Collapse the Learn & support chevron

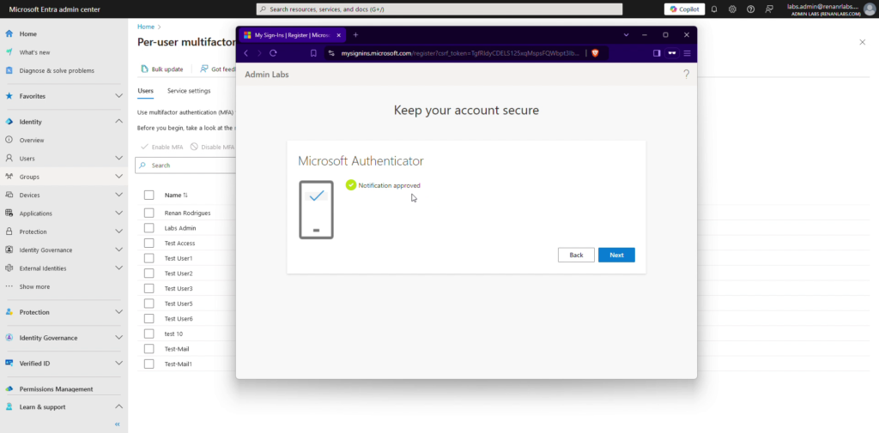pos(118,407)
